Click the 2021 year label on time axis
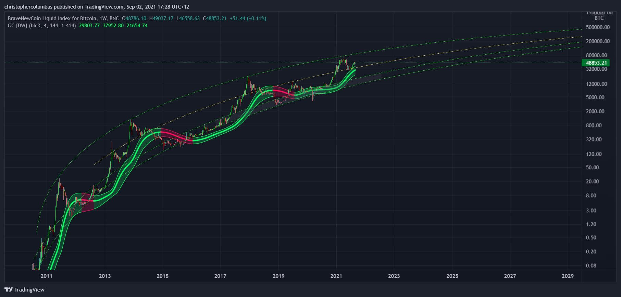The height and width of the screenshot is (297, 621). (x=336, y=276)
